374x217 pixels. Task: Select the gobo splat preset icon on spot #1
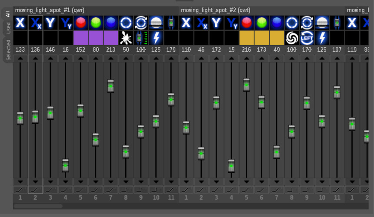click(x=126, y=38)
